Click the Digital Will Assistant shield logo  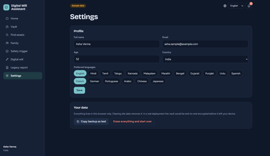point(6,7)
